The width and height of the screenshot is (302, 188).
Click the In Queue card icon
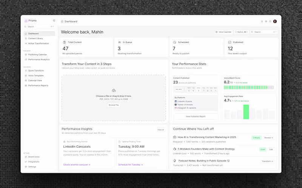coord(119,42)
